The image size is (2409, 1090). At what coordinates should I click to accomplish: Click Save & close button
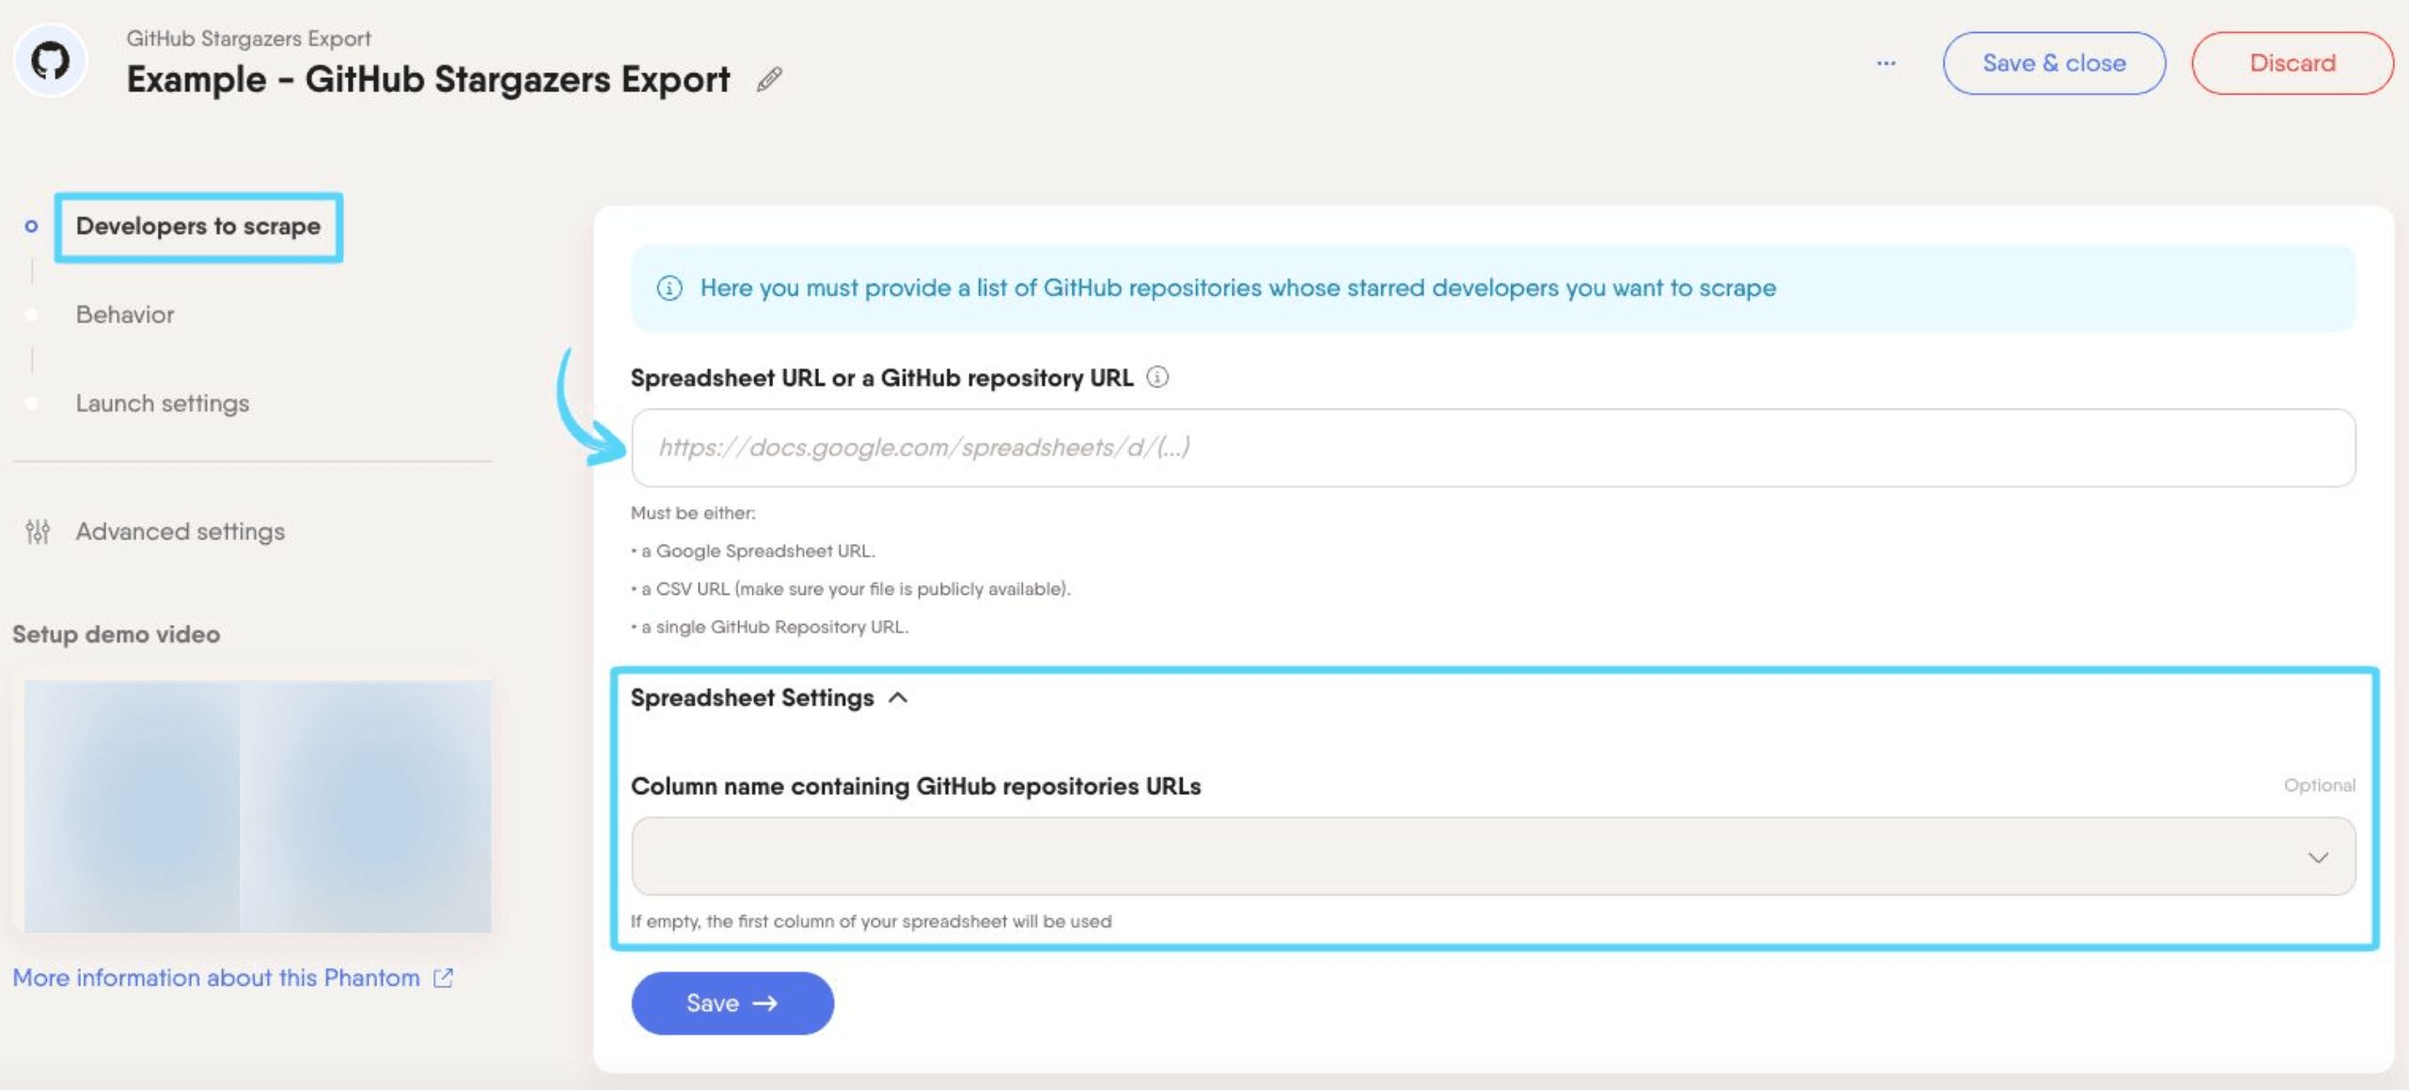click(x=2055, y=63)
